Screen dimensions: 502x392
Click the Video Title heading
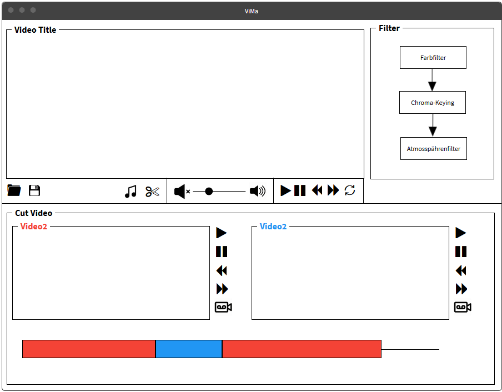pos(35,30)
